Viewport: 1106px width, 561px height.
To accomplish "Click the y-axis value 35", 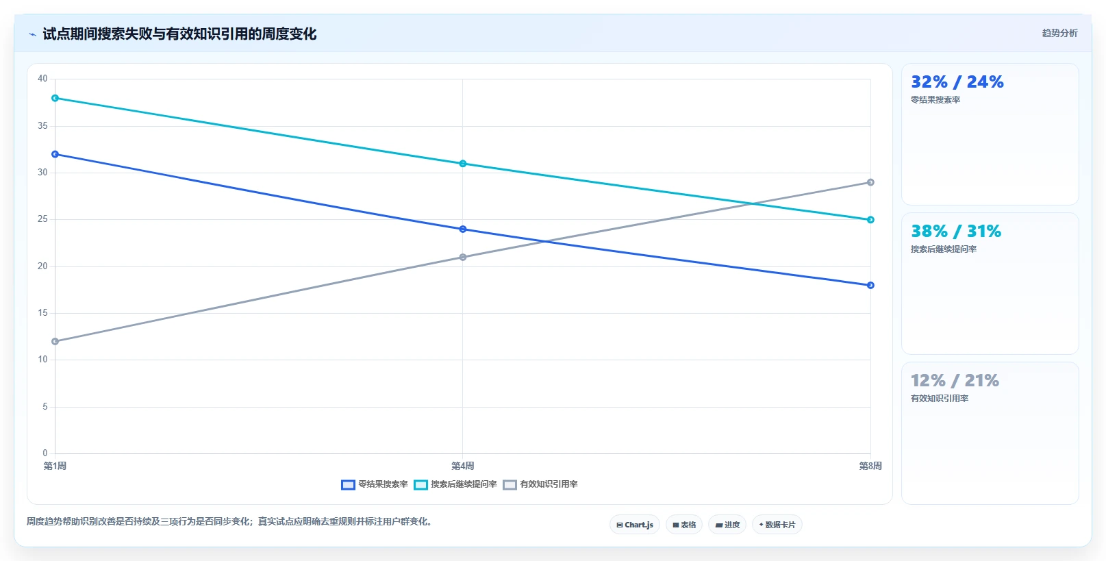I will [42, 126].
